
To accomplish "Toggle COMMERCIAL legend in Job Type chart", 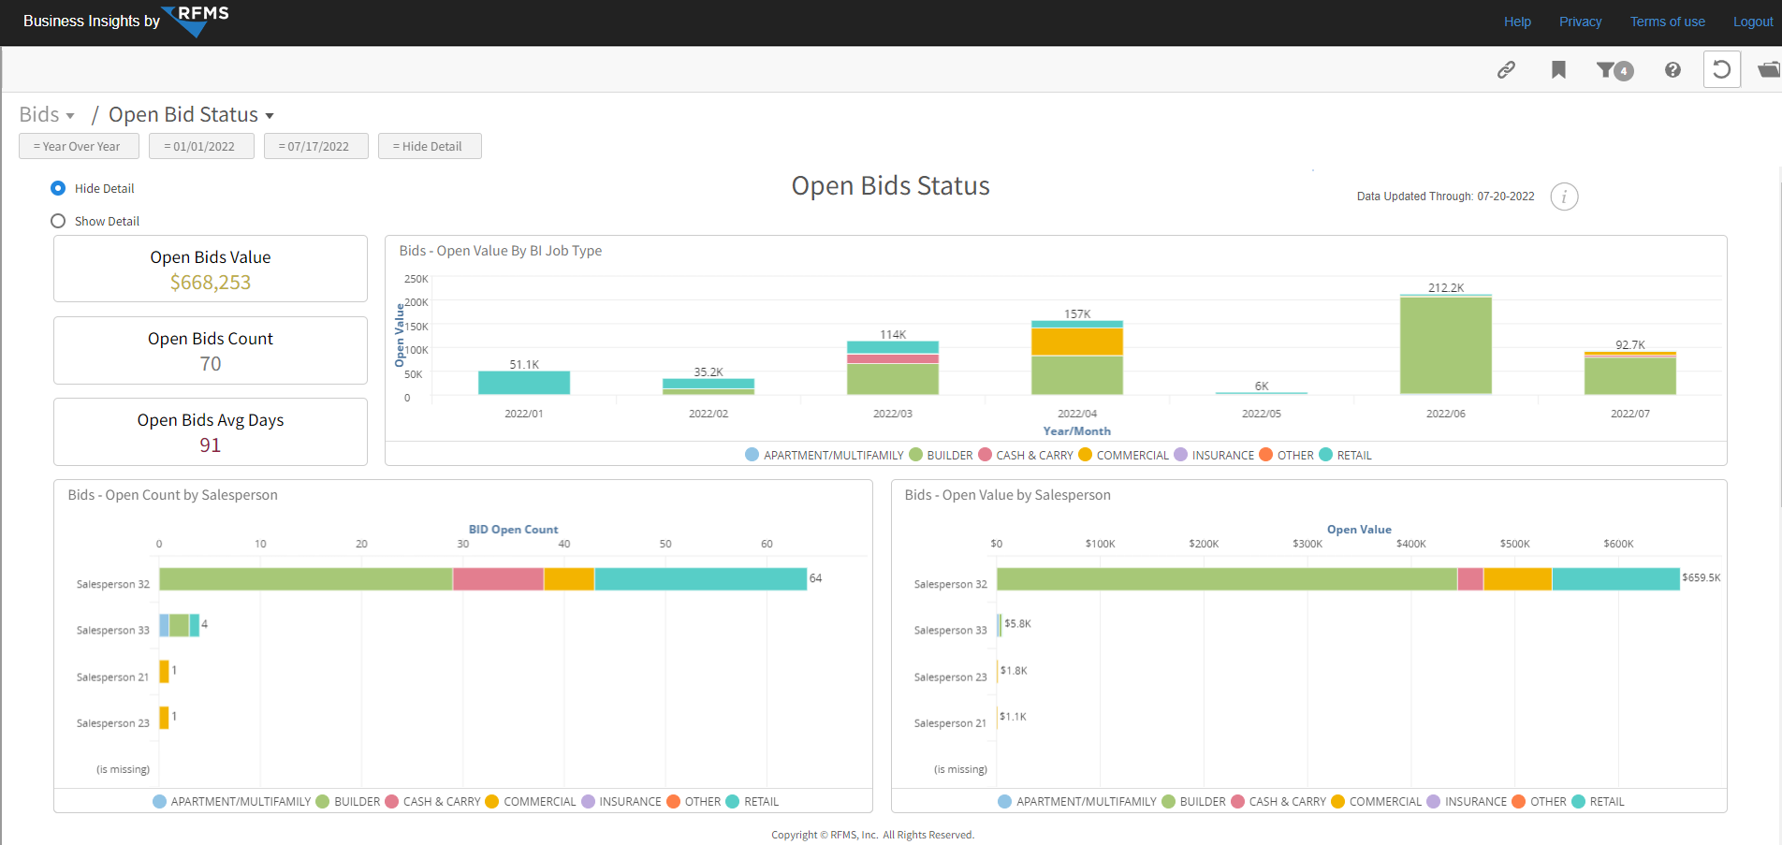I will coord(1123,455).
